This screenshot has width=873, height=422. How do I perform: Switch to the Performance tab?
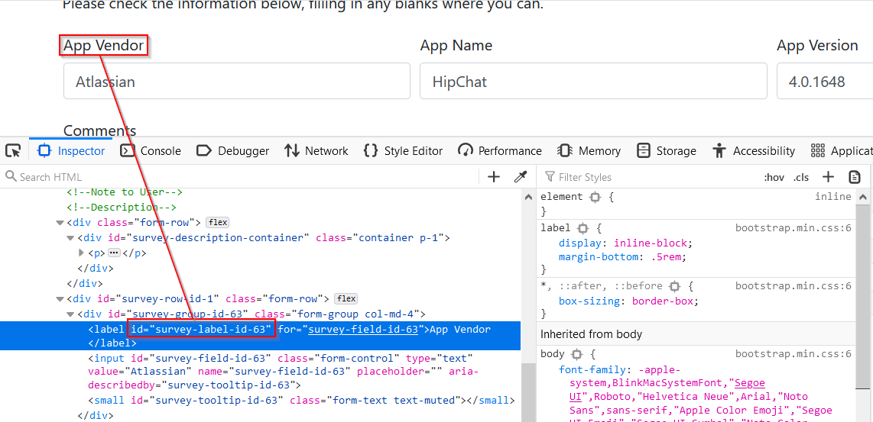(499, 150)
